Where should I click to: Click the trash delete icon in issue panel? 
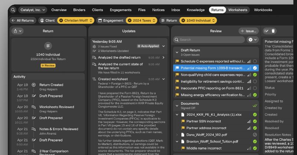click(273, 31)
